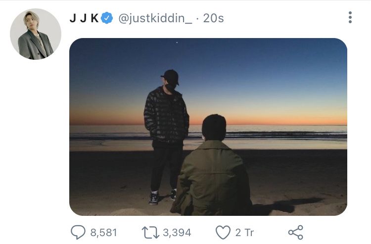The image size is (371, 244).
Task: Tap the standing person wearing a cap
Action: (x=167, y=137)
